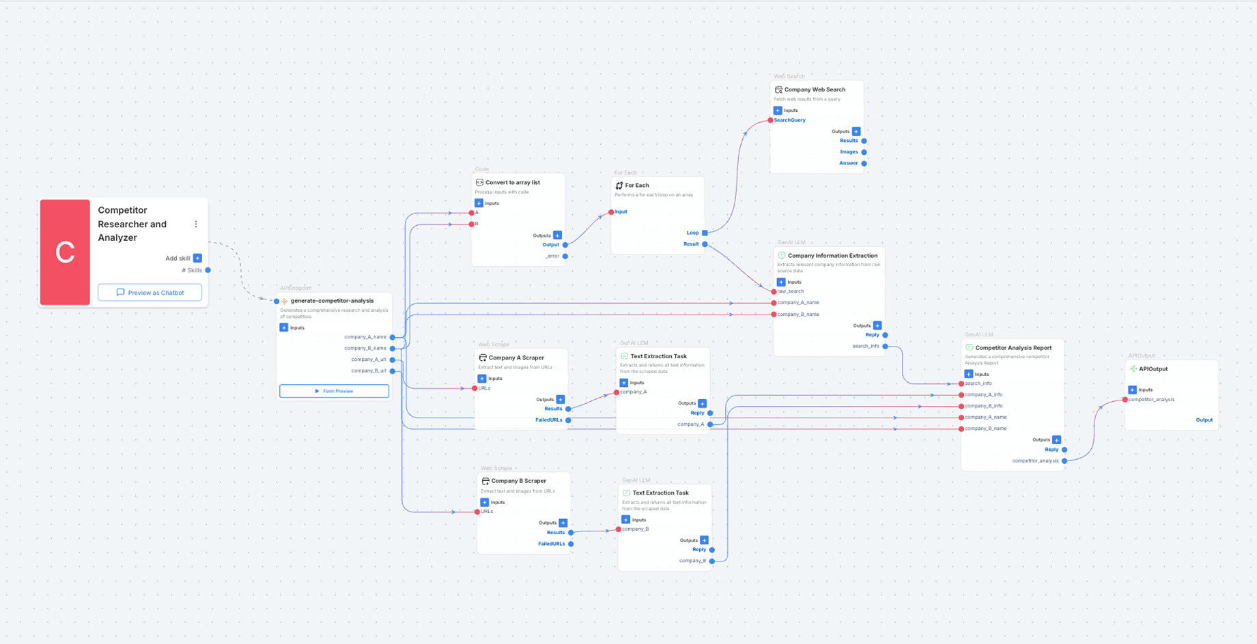Click the Company Web Search node icon
The width and height of the screenshot is (1257, 644).
[778, 89]
